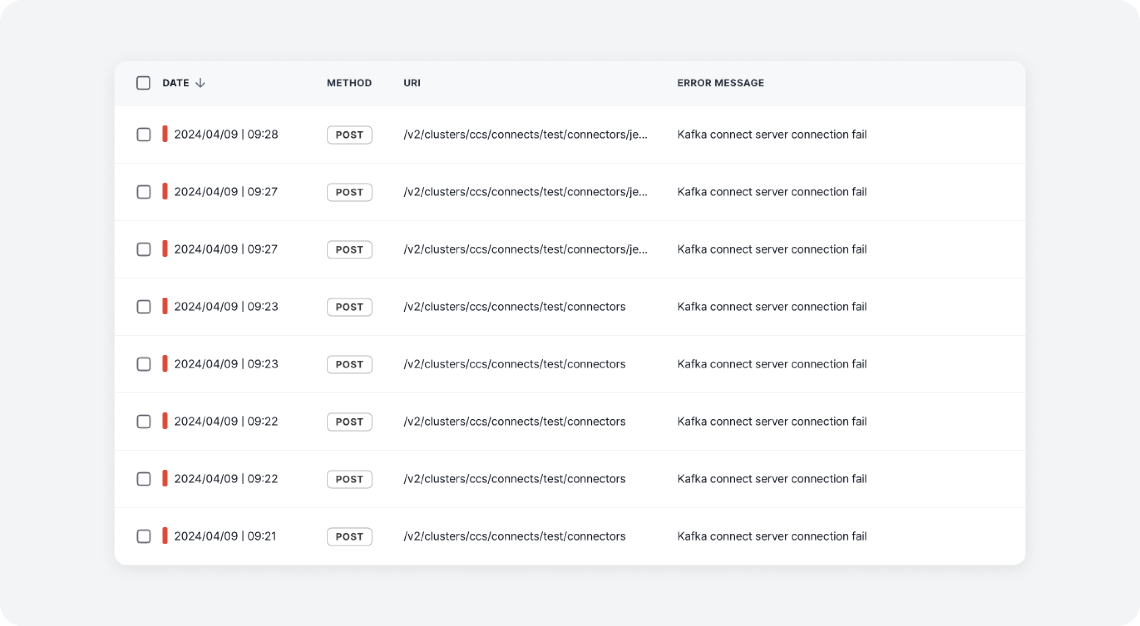Tick checkbox of the second 09:23 row
Image resolution: width=1140 pixels, height=626 pixels.
[x=143, y=364]
